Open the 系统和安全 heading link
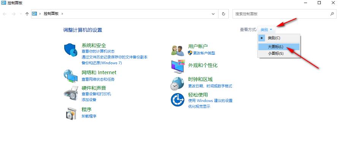339x168 pixels. coord(94,46)
